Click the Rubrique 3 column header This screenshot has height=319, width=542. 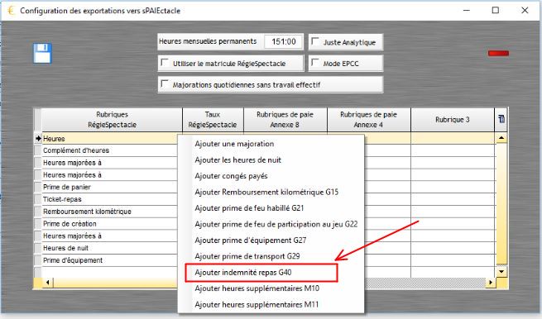453,120
